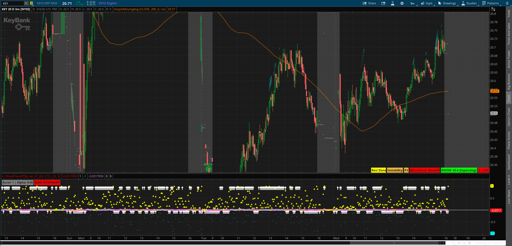The image size is (512, 246).
Task: Open the Patterns tool
Action: click(x=490, y=3)
